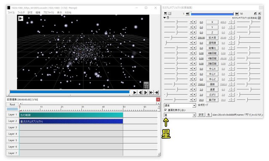Open the フィルタ menu

(x=21, y=13)
